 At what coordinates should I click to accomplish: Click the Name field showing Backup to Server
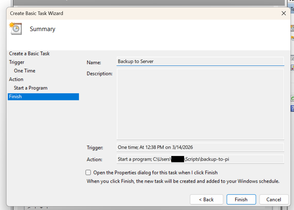[200, 61]
